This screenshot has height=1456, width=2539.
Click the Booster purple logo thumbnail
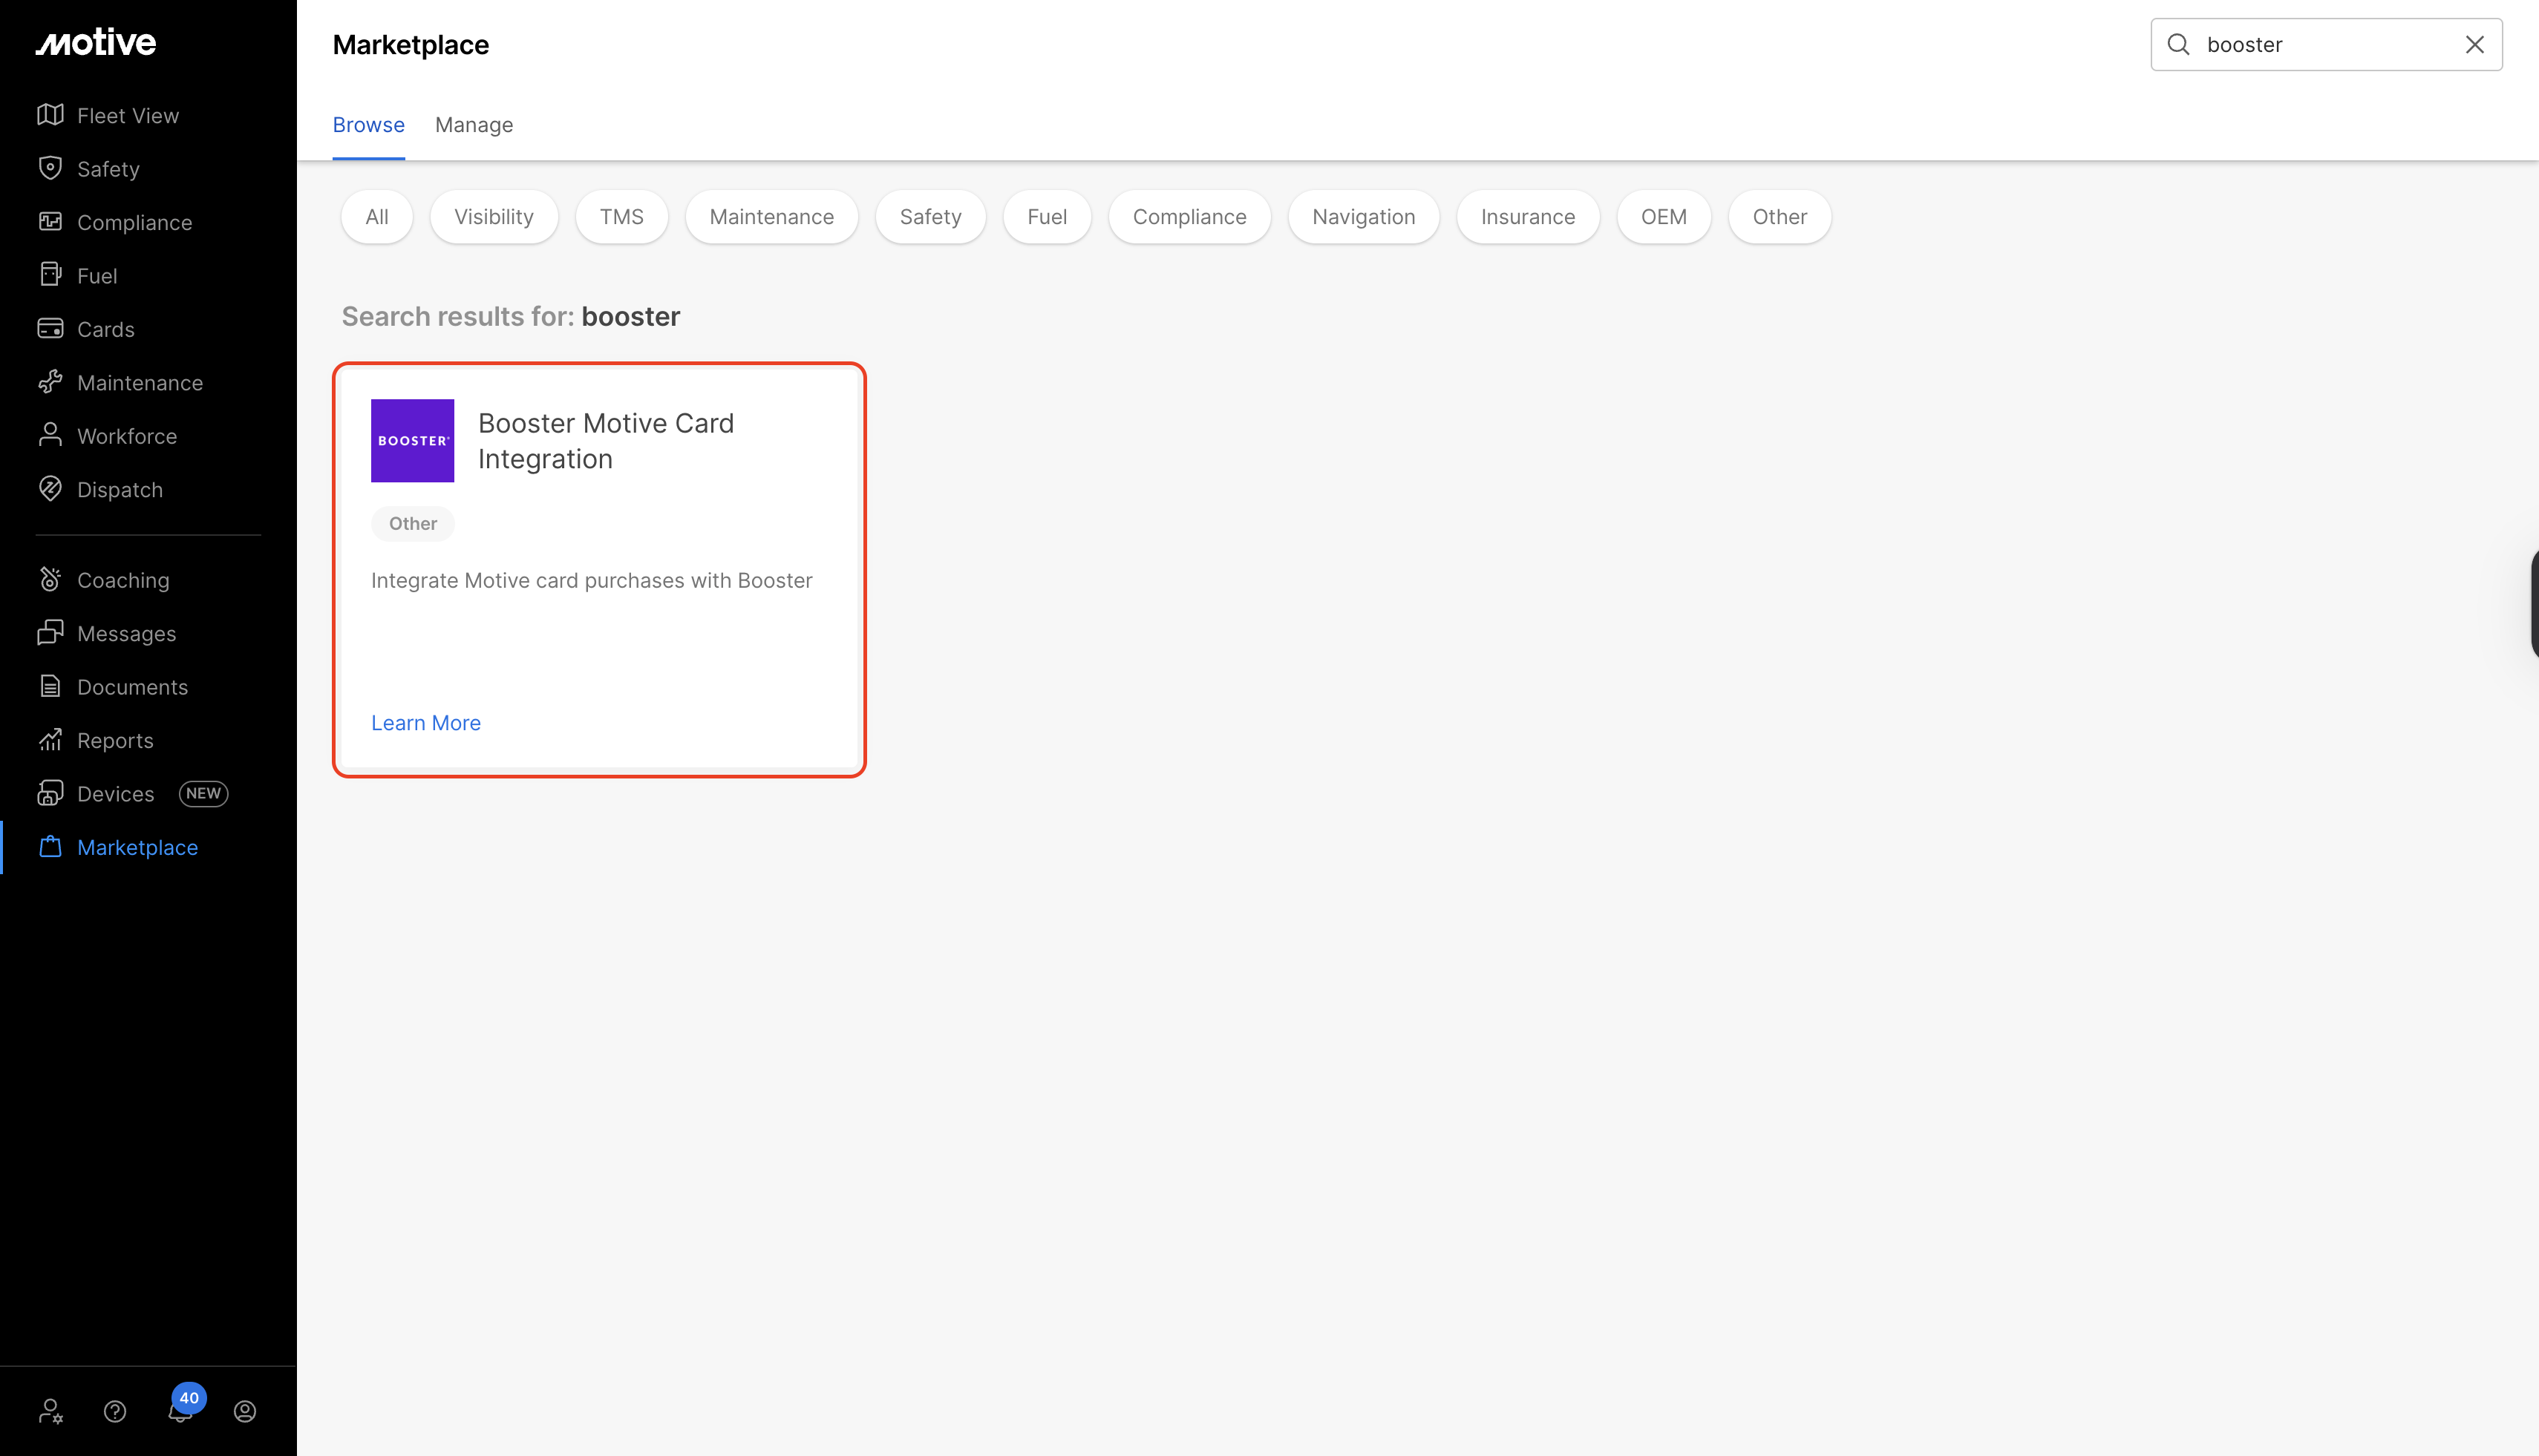pyautogui.click(x=412, y=440)
